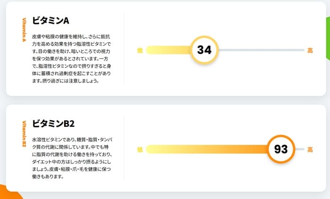Click the 低 label on Vitamin B2 bar
The width and height of the screenshot is (330, 199).
point(140,149)
